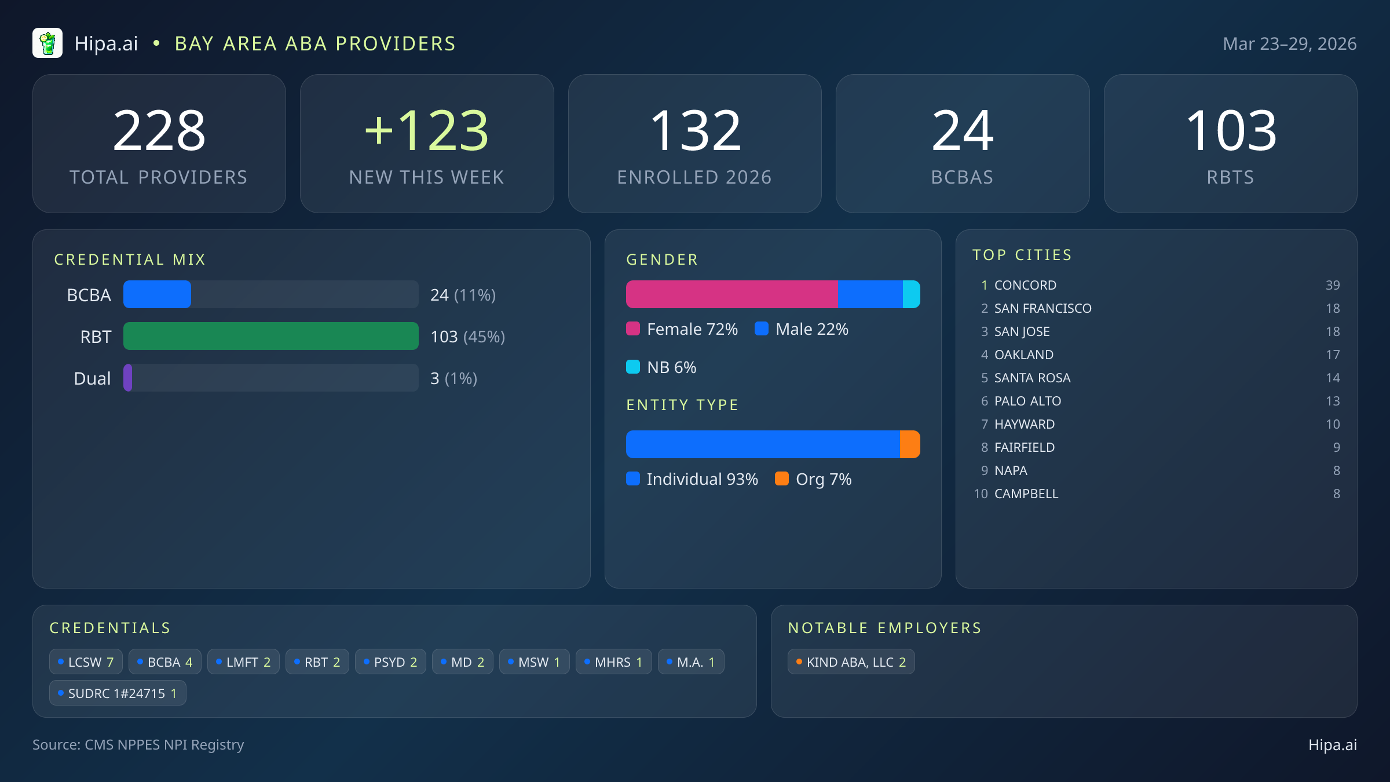Click the Mar 23–29, 2026 date range
The width and height of the screenshot is (1390, 782).
pyautogui.click(x=1289, y=44)
